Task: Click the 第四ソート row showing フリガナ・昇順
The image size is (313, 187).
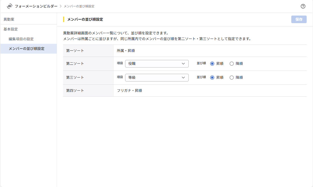Action: pos(130,90)
